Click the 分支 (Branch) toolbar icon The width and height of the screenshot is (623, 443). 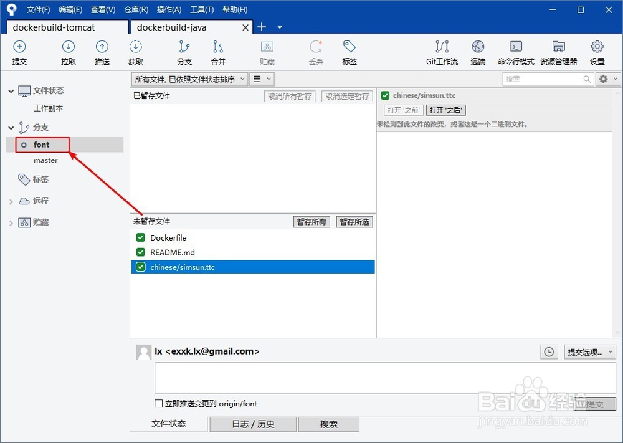pos(184,47)
